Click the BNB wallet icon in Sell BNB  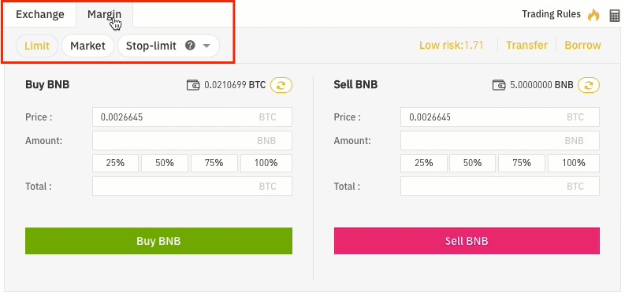tap(499, 85)
